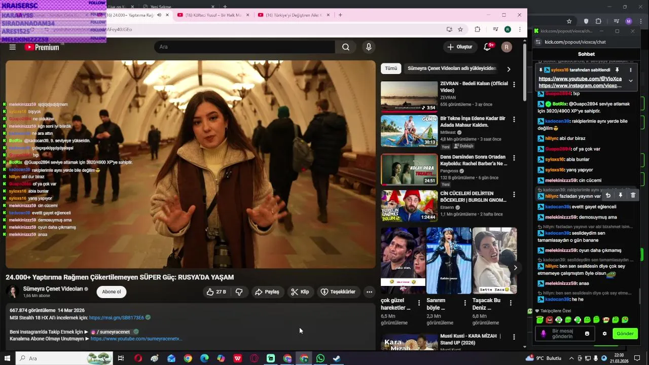Screen dimensions: 649x365
Task: Subscribe with the Abone ol button
Action: [112, 292]
